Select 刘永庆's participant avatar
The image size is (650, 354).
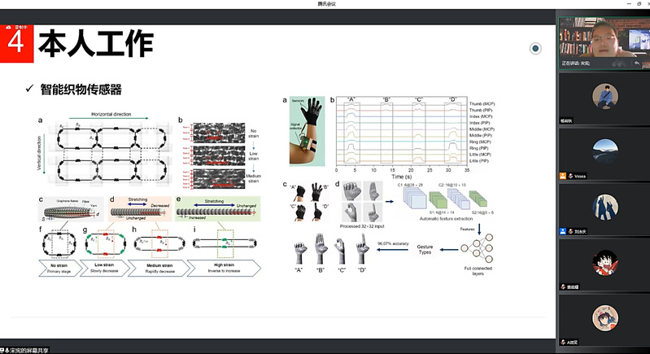[x=603, y=207]
